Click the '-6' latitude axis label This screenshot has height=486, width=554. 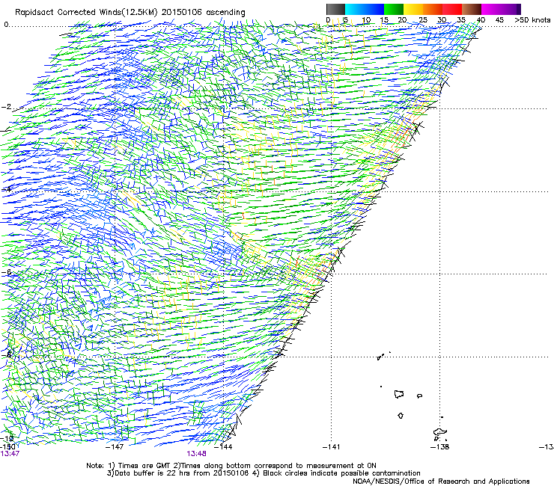click(x=6, y=271)
